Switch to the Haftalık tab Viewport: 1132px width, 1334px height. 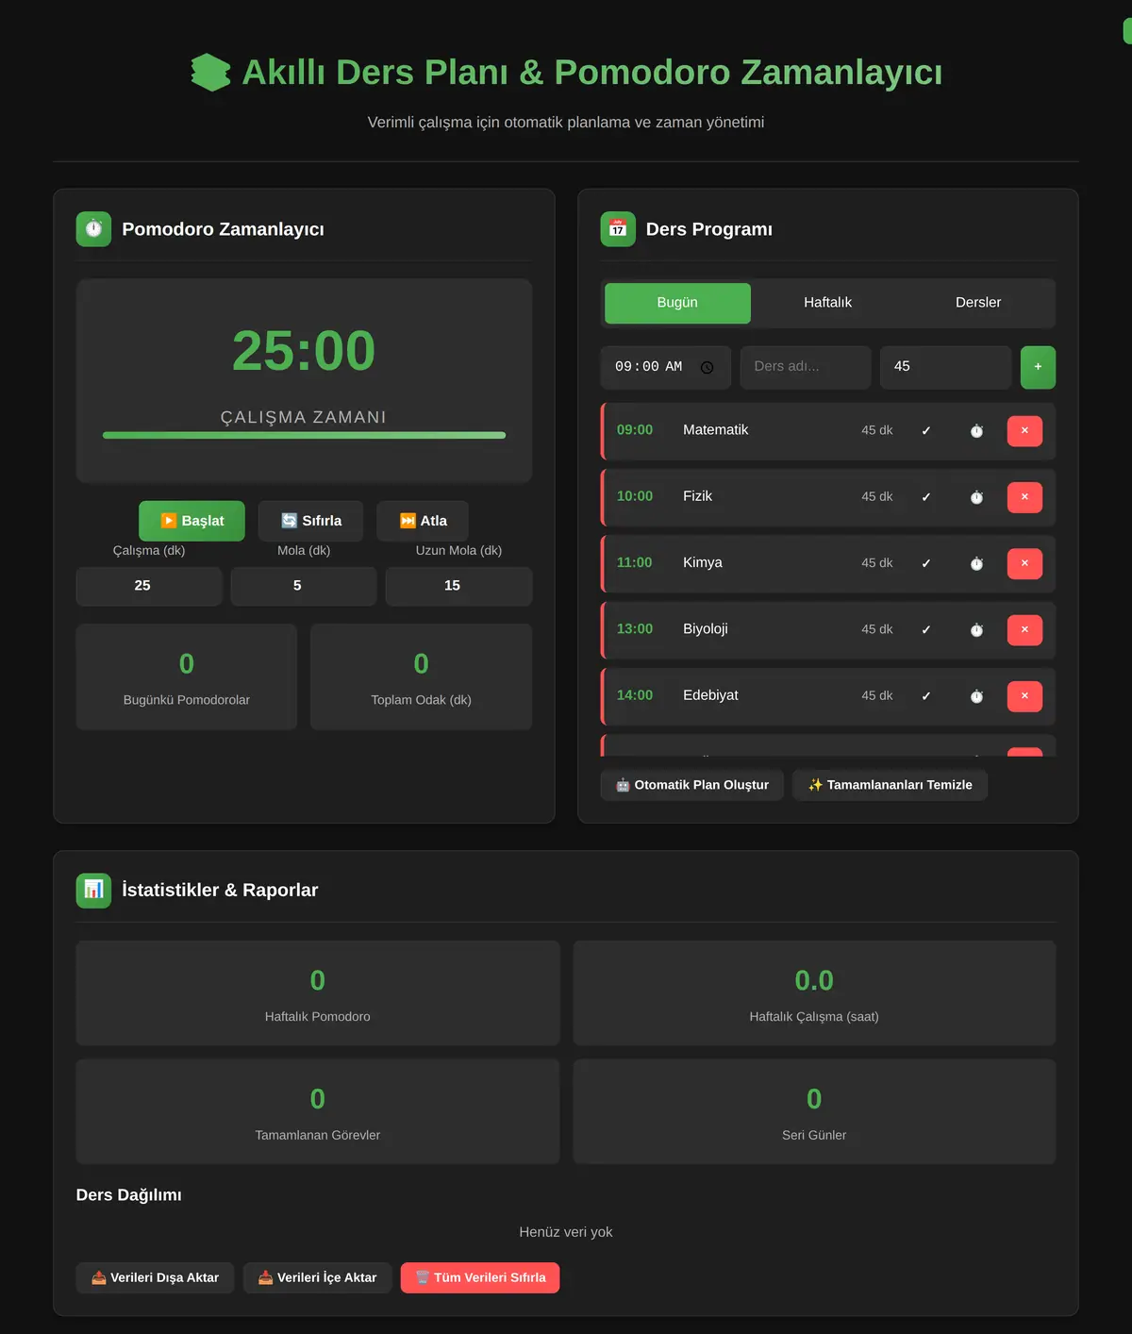click(x=827, y=303)
